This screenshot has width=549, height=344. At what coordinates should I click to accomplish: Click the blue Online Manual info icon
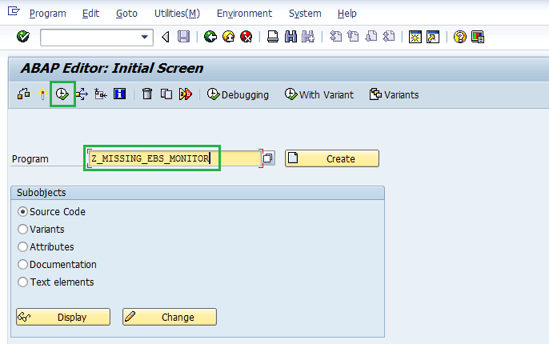[x=120, y=94]
